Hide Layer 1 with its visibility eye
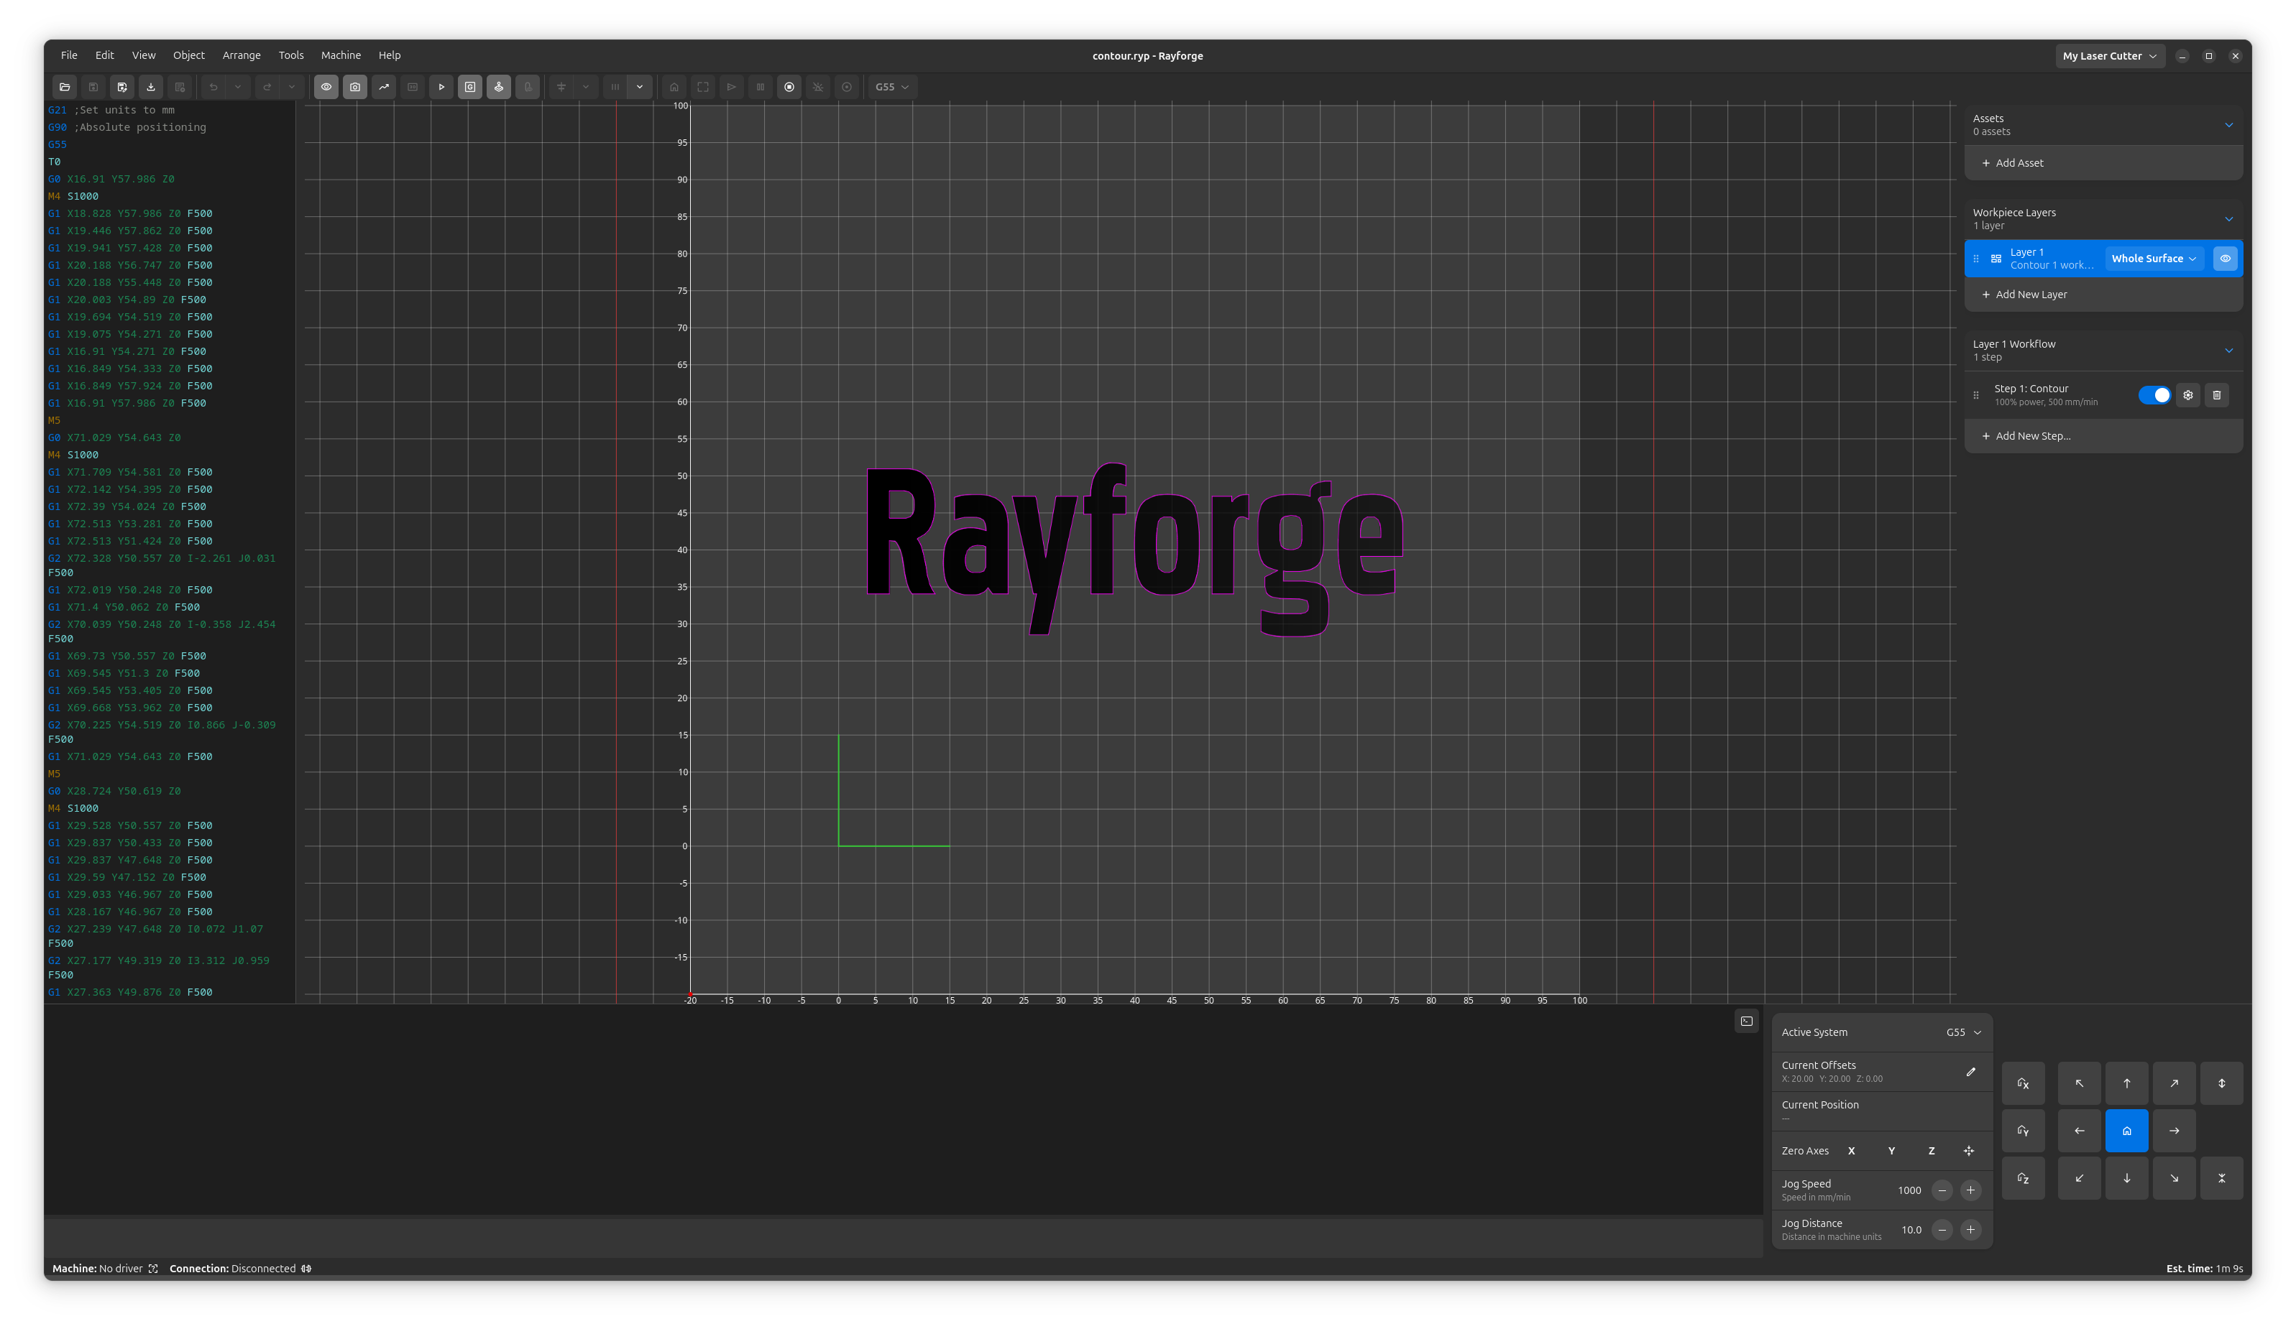This screenshot has height=1329, width=2296. point(2226,259)
